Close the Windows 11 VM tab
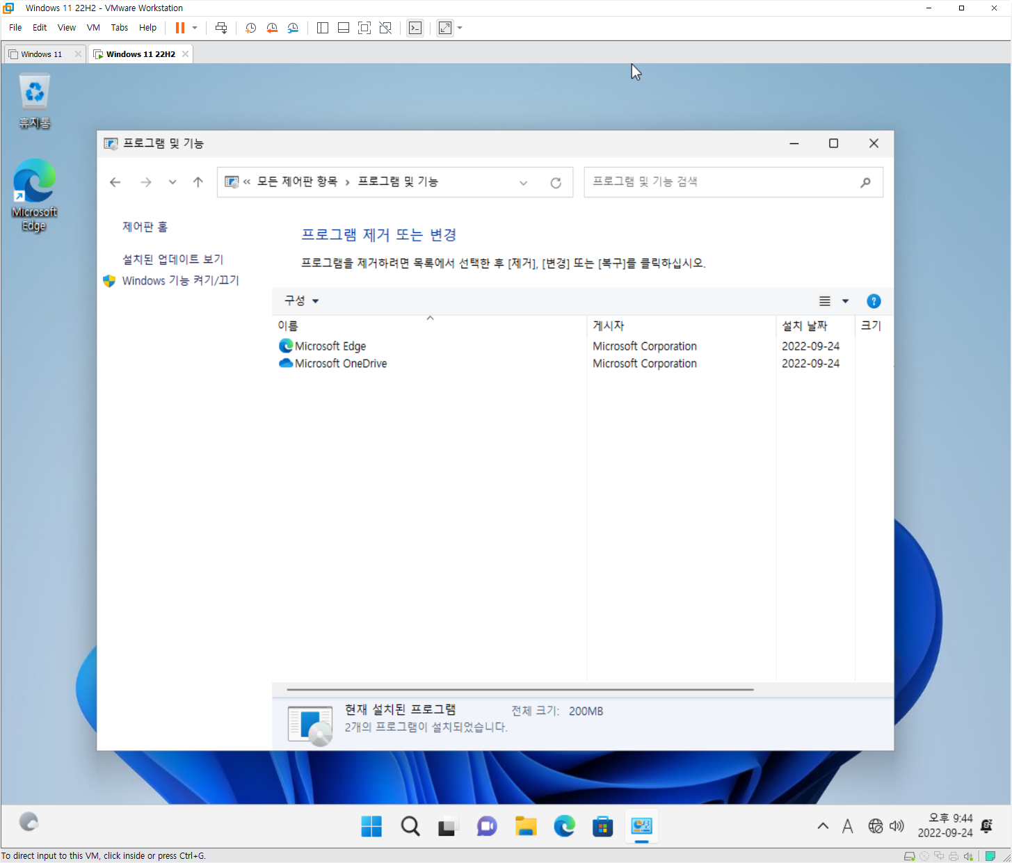 click(x=78, y=54)
